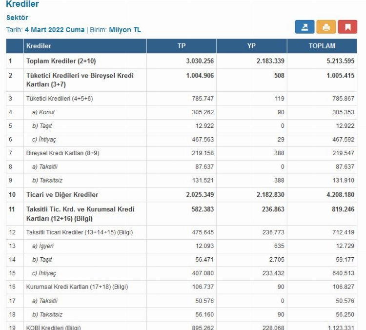Click the TP column header
366x330 pixels.
point(181,46)
